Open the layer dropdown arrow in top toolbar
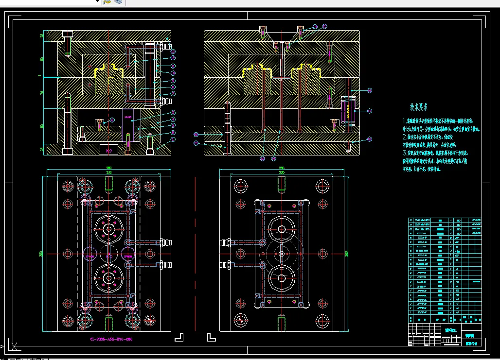The width and height of the screenshot is (500, 360). [97, 2]
